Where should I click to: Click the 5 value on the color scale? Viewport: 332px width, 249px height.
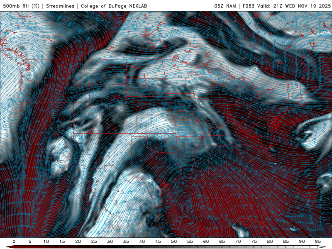30,242
